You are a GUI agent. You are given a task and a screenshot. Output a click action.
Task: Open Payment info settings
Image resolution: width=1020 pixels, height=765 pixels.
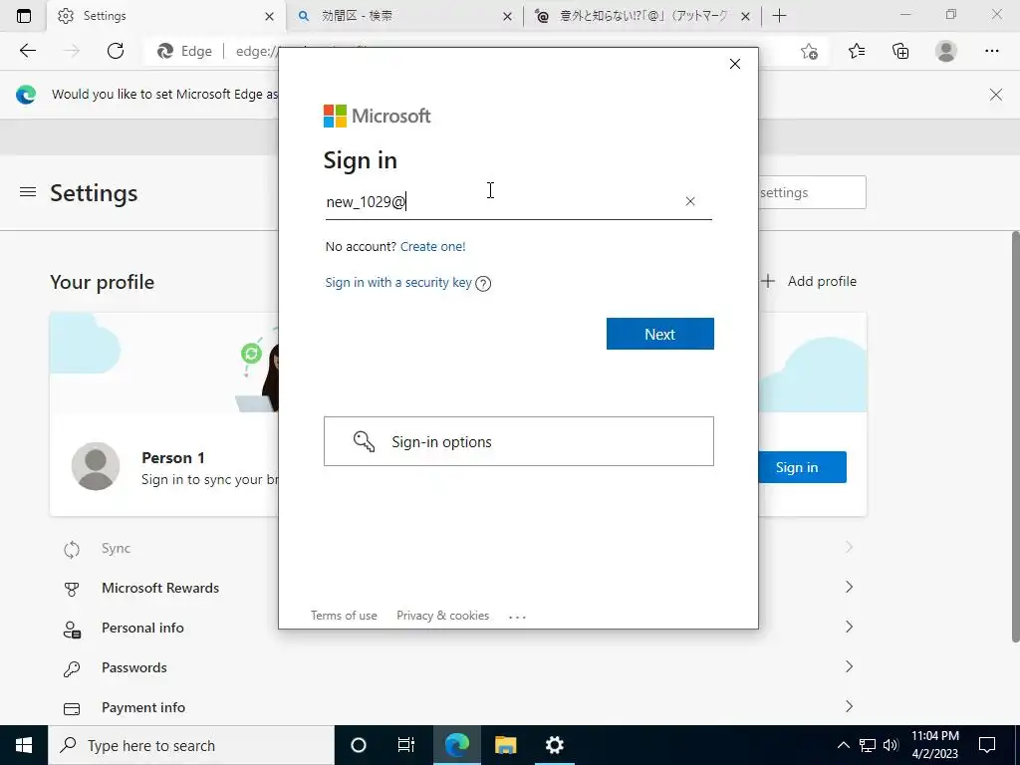458,707
